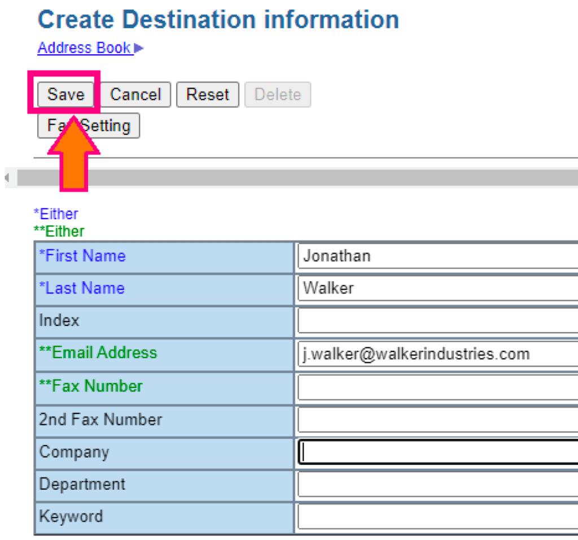Click into the empty Index field
578x540 pixels.
438,320
